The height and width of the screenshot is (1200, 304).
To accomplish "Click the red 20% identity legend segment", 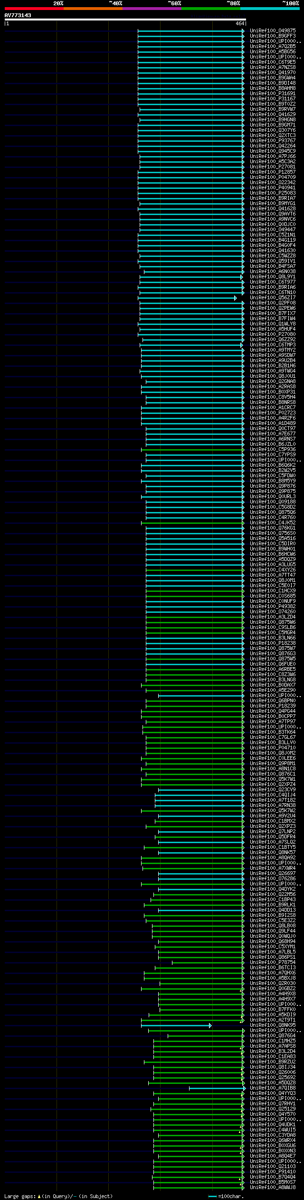I will coord(34,9).
